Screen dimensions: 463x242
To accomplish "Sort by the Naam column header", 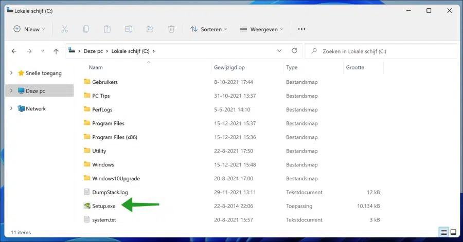I will click(x=96, y=67).
